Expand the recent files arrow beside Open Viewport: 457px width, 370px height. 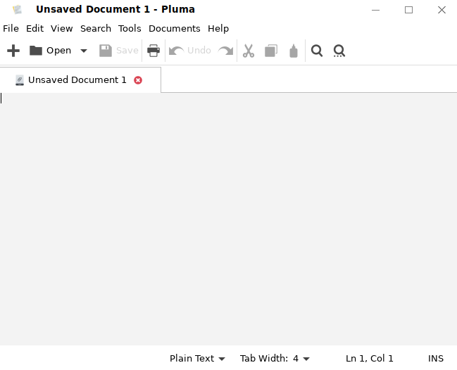(x=84, y=51)
